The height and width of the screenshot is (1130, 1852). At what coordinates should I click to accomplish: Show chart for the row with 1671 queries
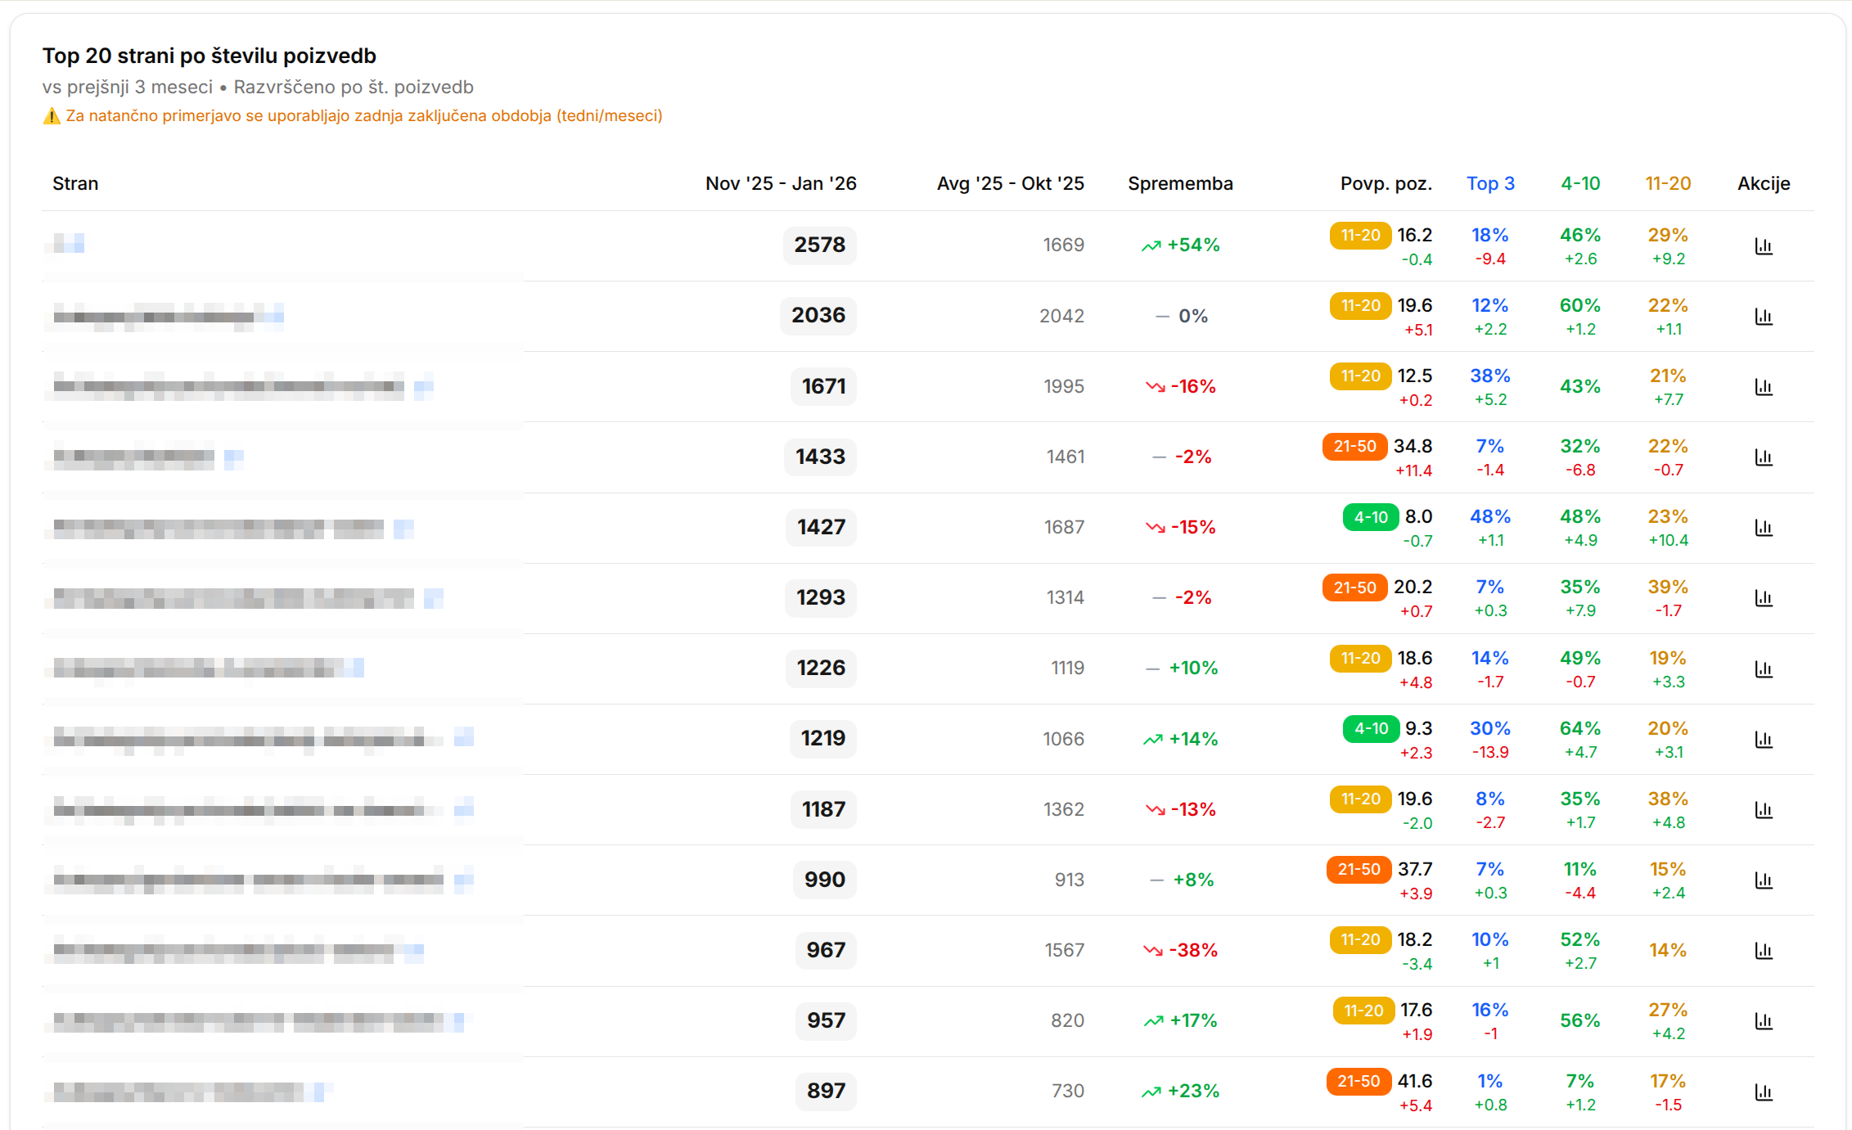1764,386
